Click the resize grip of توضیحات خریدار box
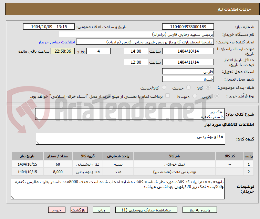 (13, 197)
